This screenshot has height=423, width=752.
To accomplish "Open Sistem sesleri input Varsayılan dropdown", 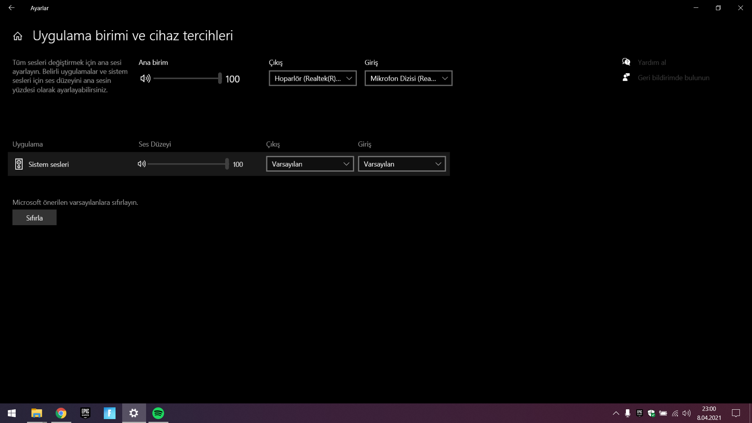I will pyautogui.click(x=401, y=164).
